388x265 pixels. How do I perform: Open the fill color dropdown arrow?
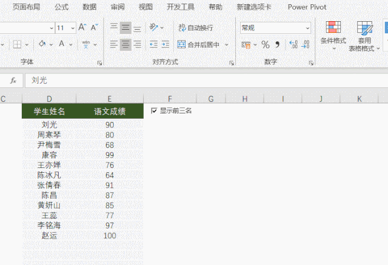coord(51,45)
